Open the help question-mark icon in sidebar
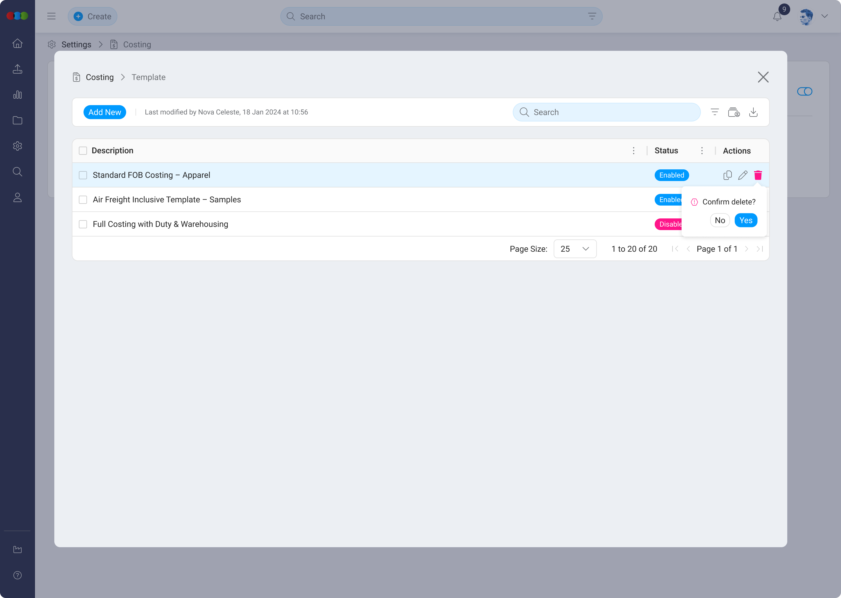 [x=17, y=575]
